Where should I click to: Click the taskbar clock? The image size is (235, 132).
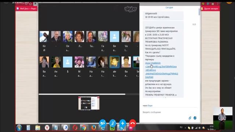211,128
